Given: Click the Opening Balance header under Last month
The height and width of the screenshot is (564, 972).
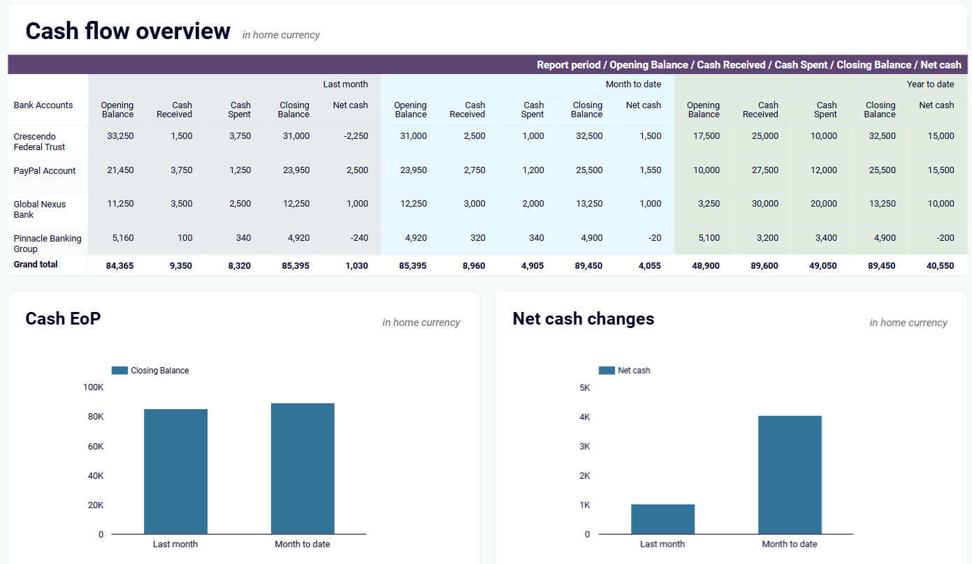Looking at the screenshot, I should (x=117, y=110).
